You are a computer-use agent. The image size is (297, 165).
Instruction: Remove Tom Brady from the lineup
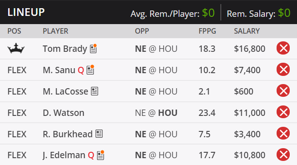coord(283,48)
